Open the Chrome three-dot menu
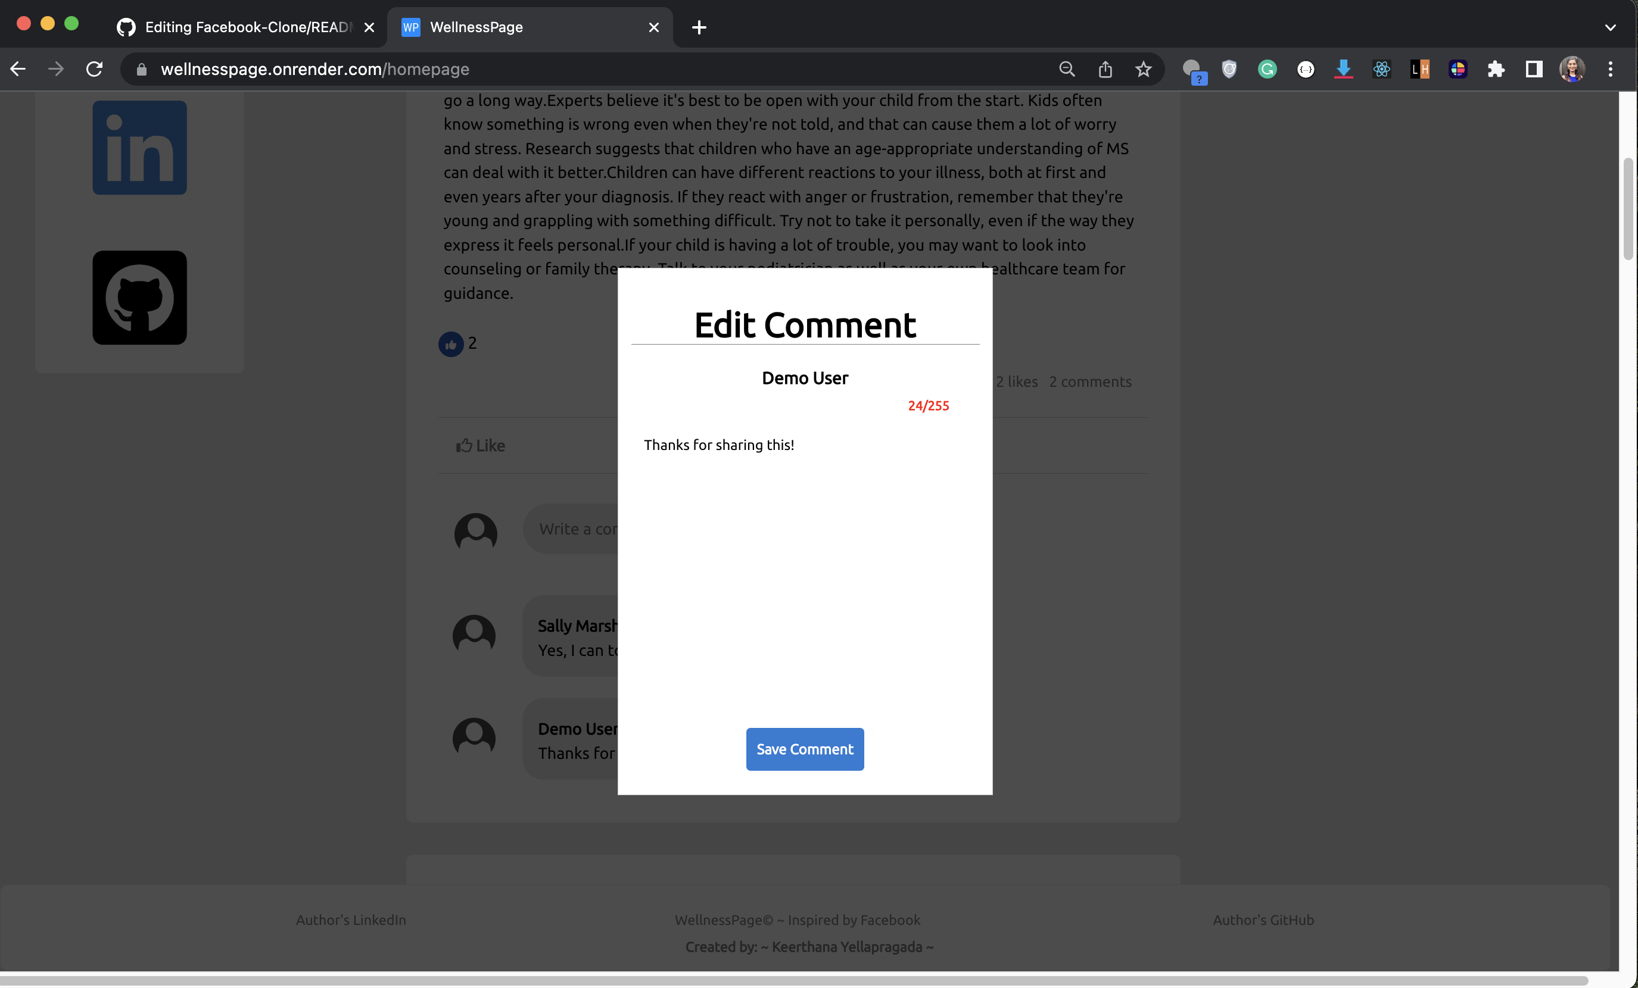Screen dimensions: 1638x988 pos(1609,69)
